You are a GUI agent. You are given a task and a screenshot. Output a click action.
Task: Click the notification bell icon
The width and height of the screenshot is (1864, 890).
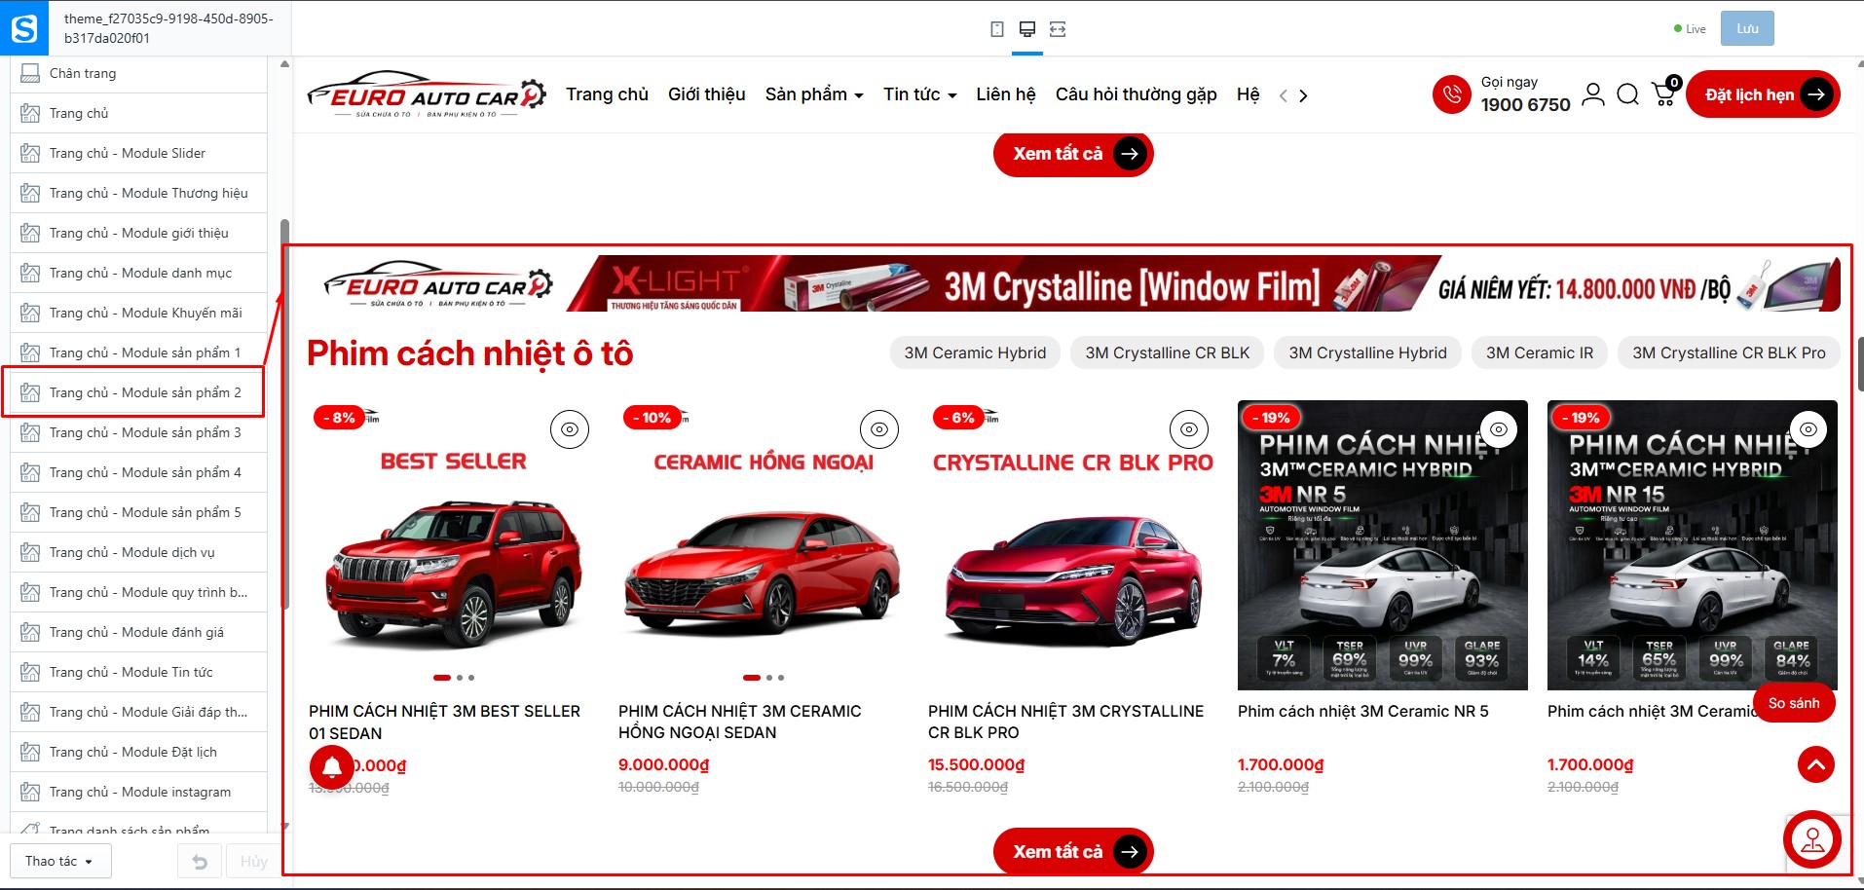tap(332, 766)
